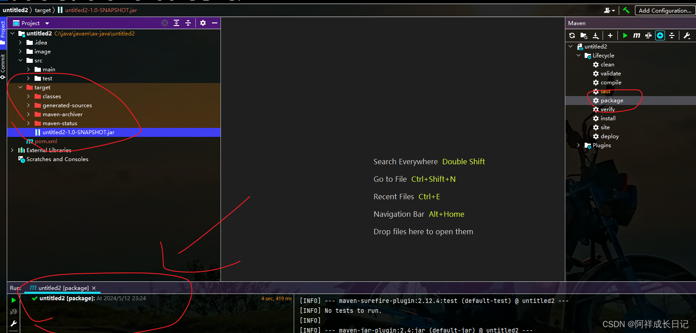Reload all Maven projects icon
Viewport: 696px width, 333px height.
coord(572,35)
